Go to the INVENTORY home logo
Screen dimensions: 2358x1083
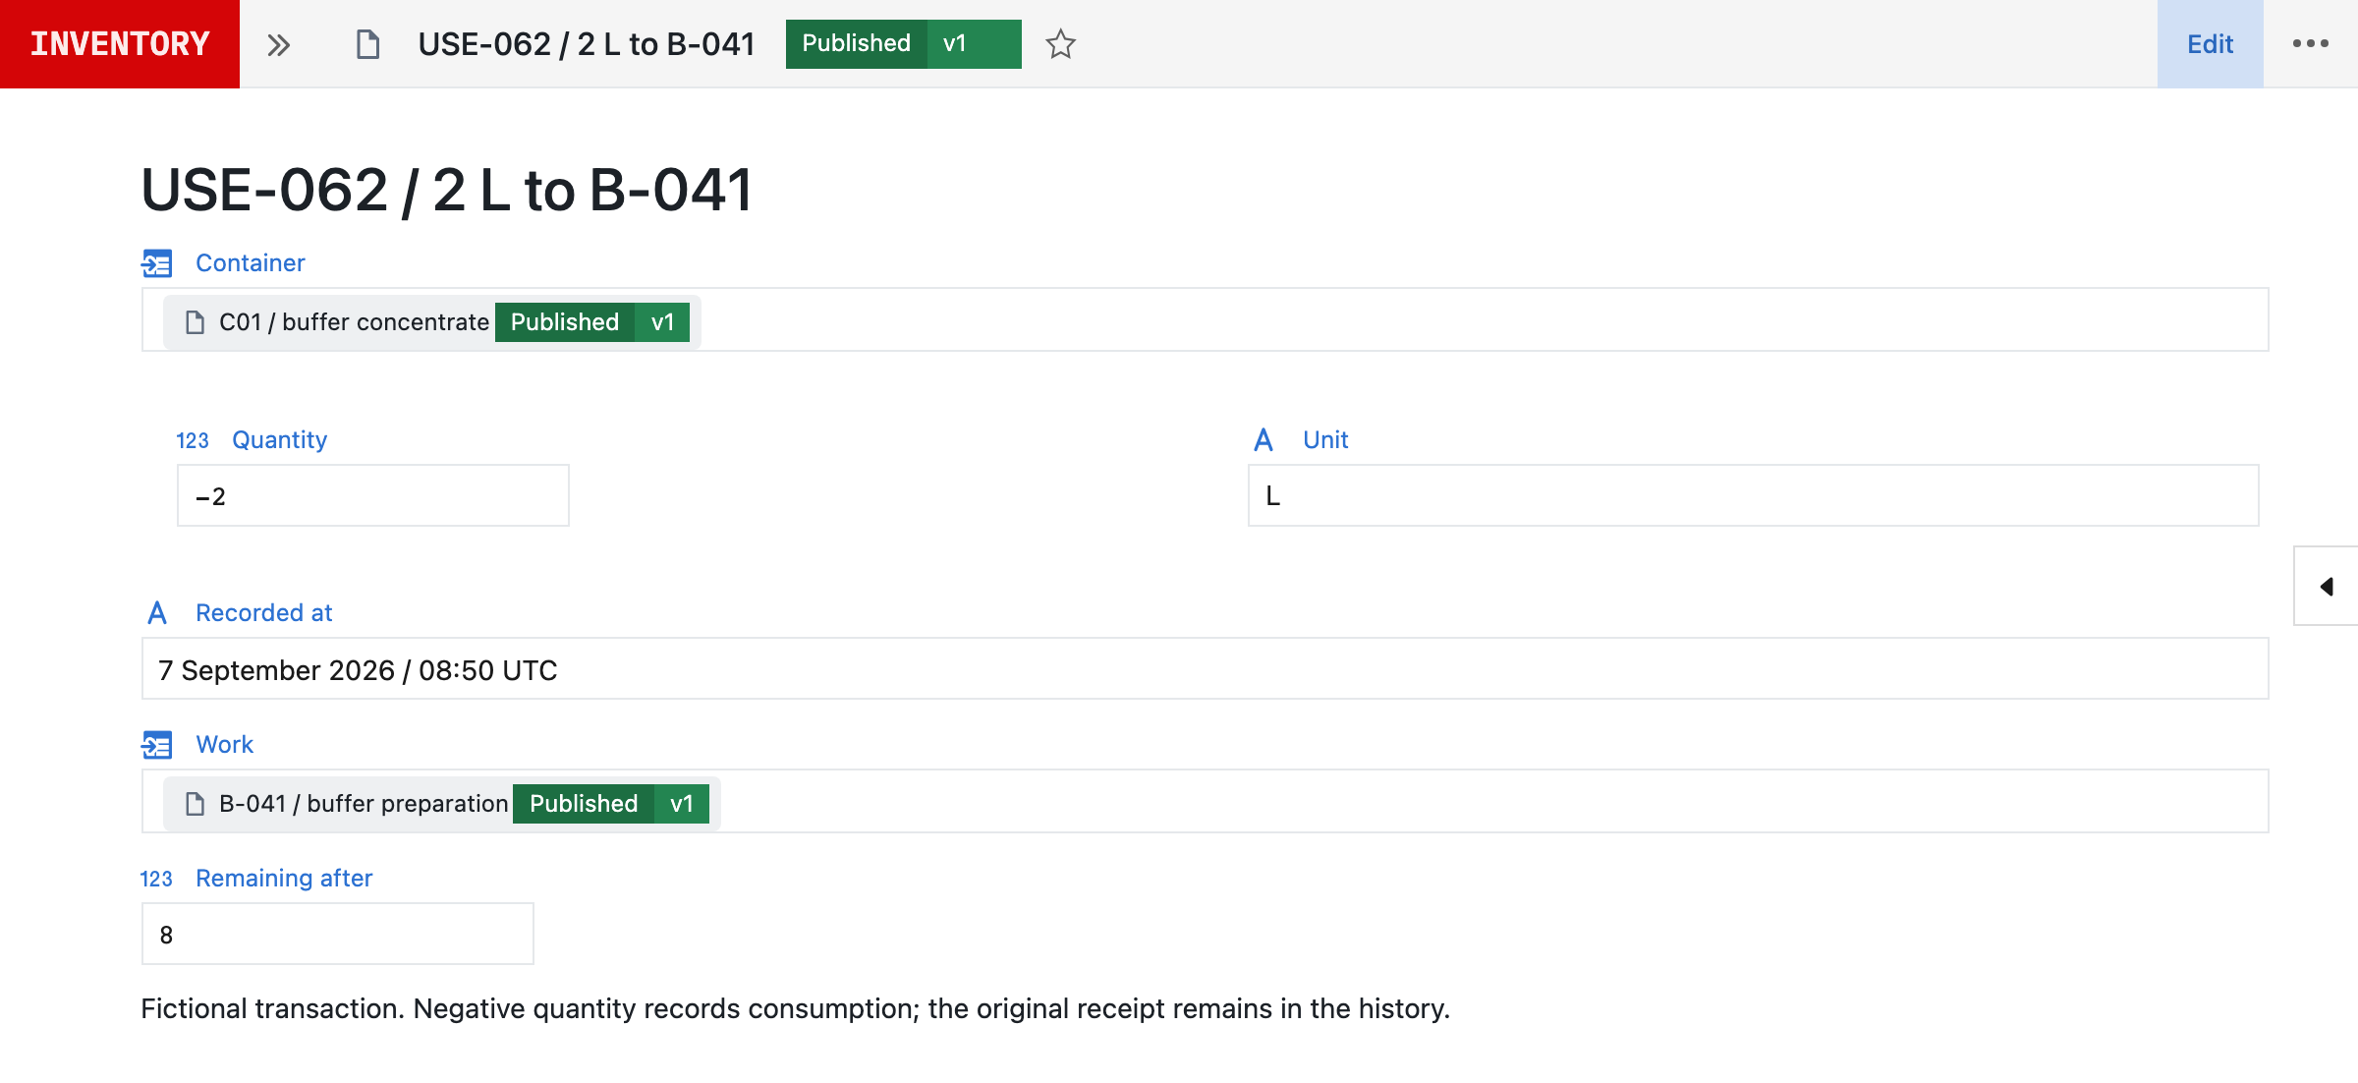(120, 44)
